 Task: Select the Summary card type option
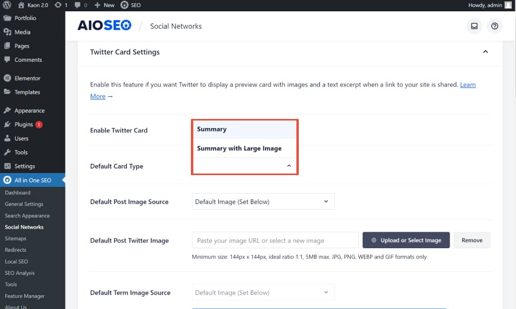tap(212, 129)
